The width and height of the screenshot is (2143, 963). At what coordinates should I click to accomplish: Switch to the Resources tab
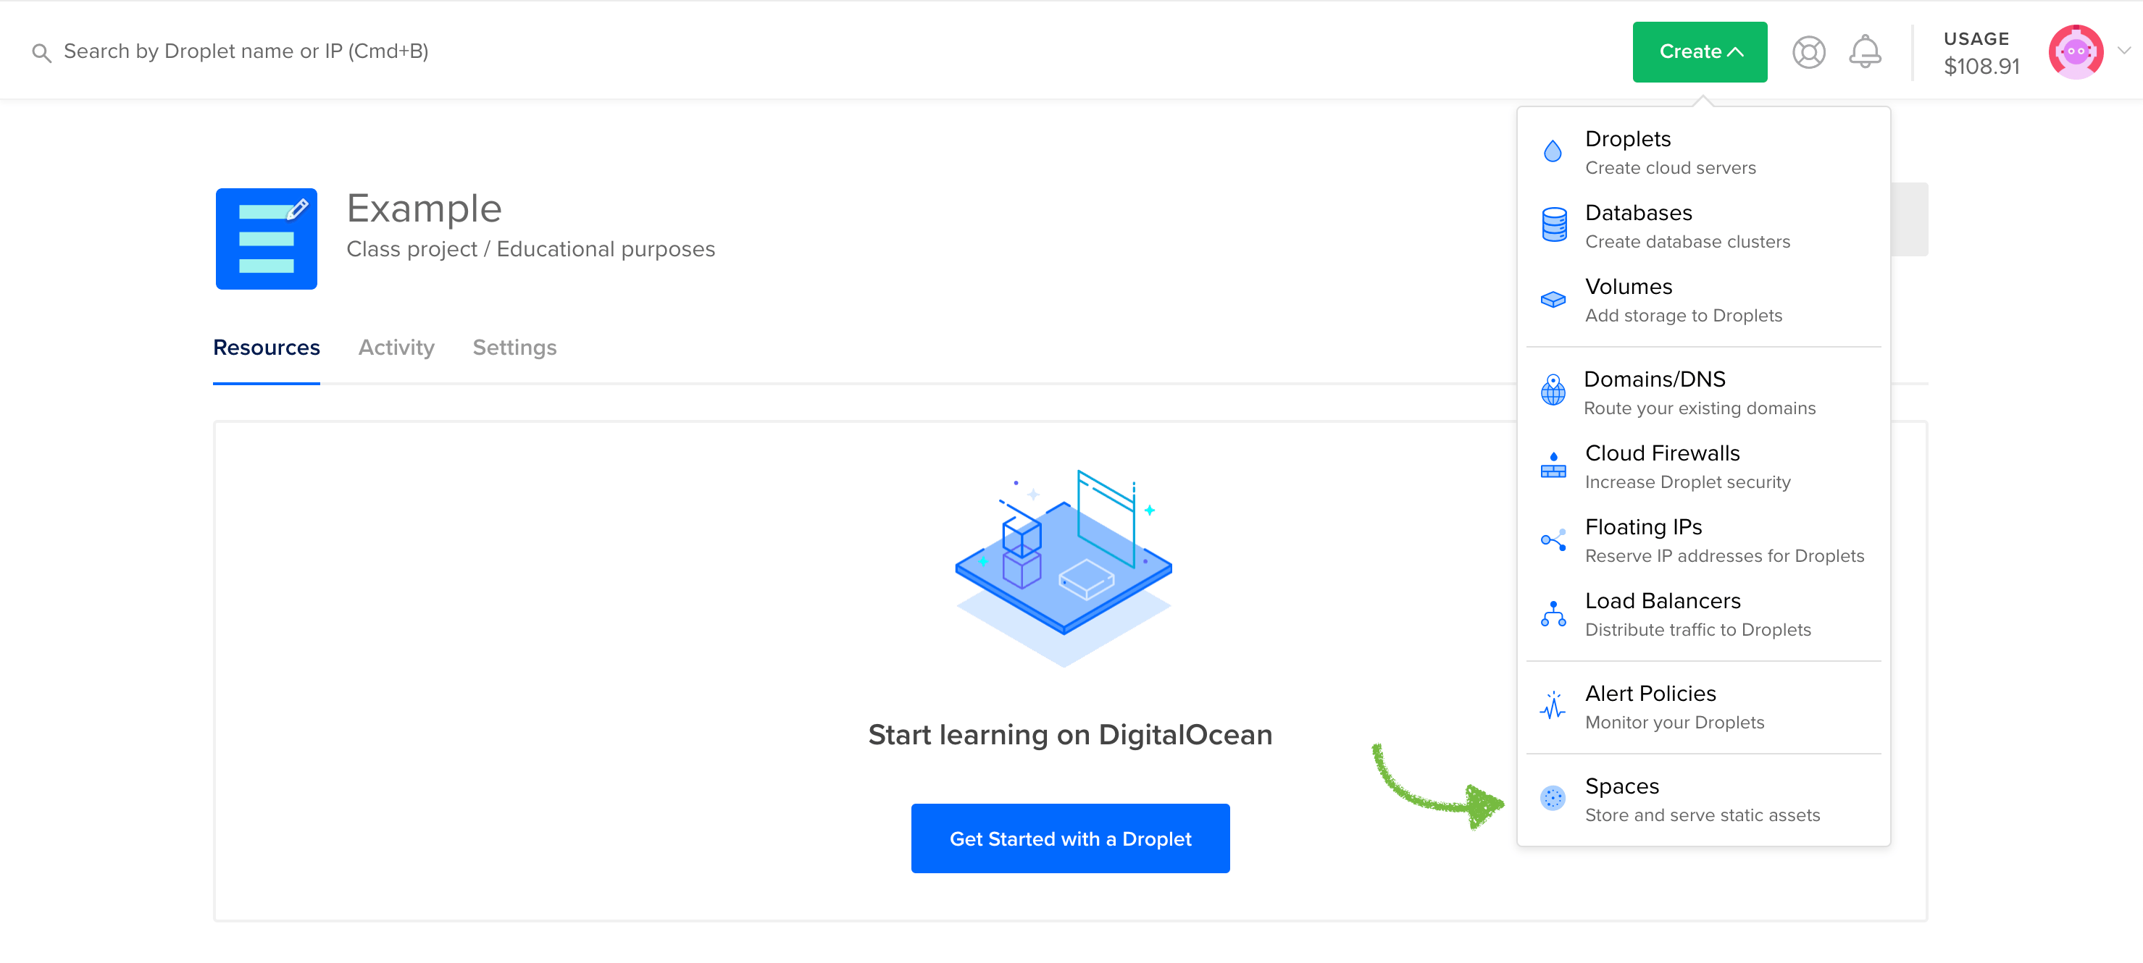[266, 348]
